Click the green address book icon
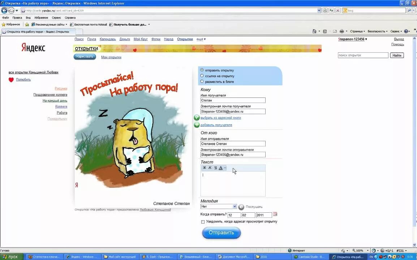The height and width of the screenshot is (260, 417). click(x=197, y=117)
